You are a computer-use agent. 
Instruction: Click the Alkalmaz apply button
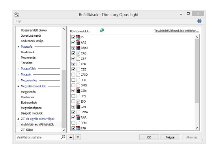[x=192, y=137]
